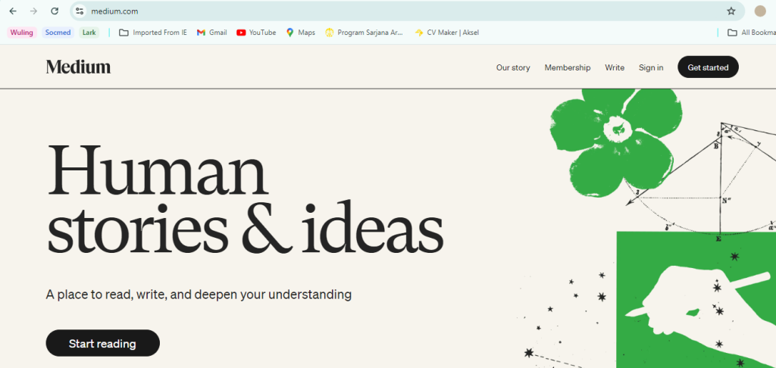Bookmark this page with star icon
The image size is (776, 368).
[731, 11]
